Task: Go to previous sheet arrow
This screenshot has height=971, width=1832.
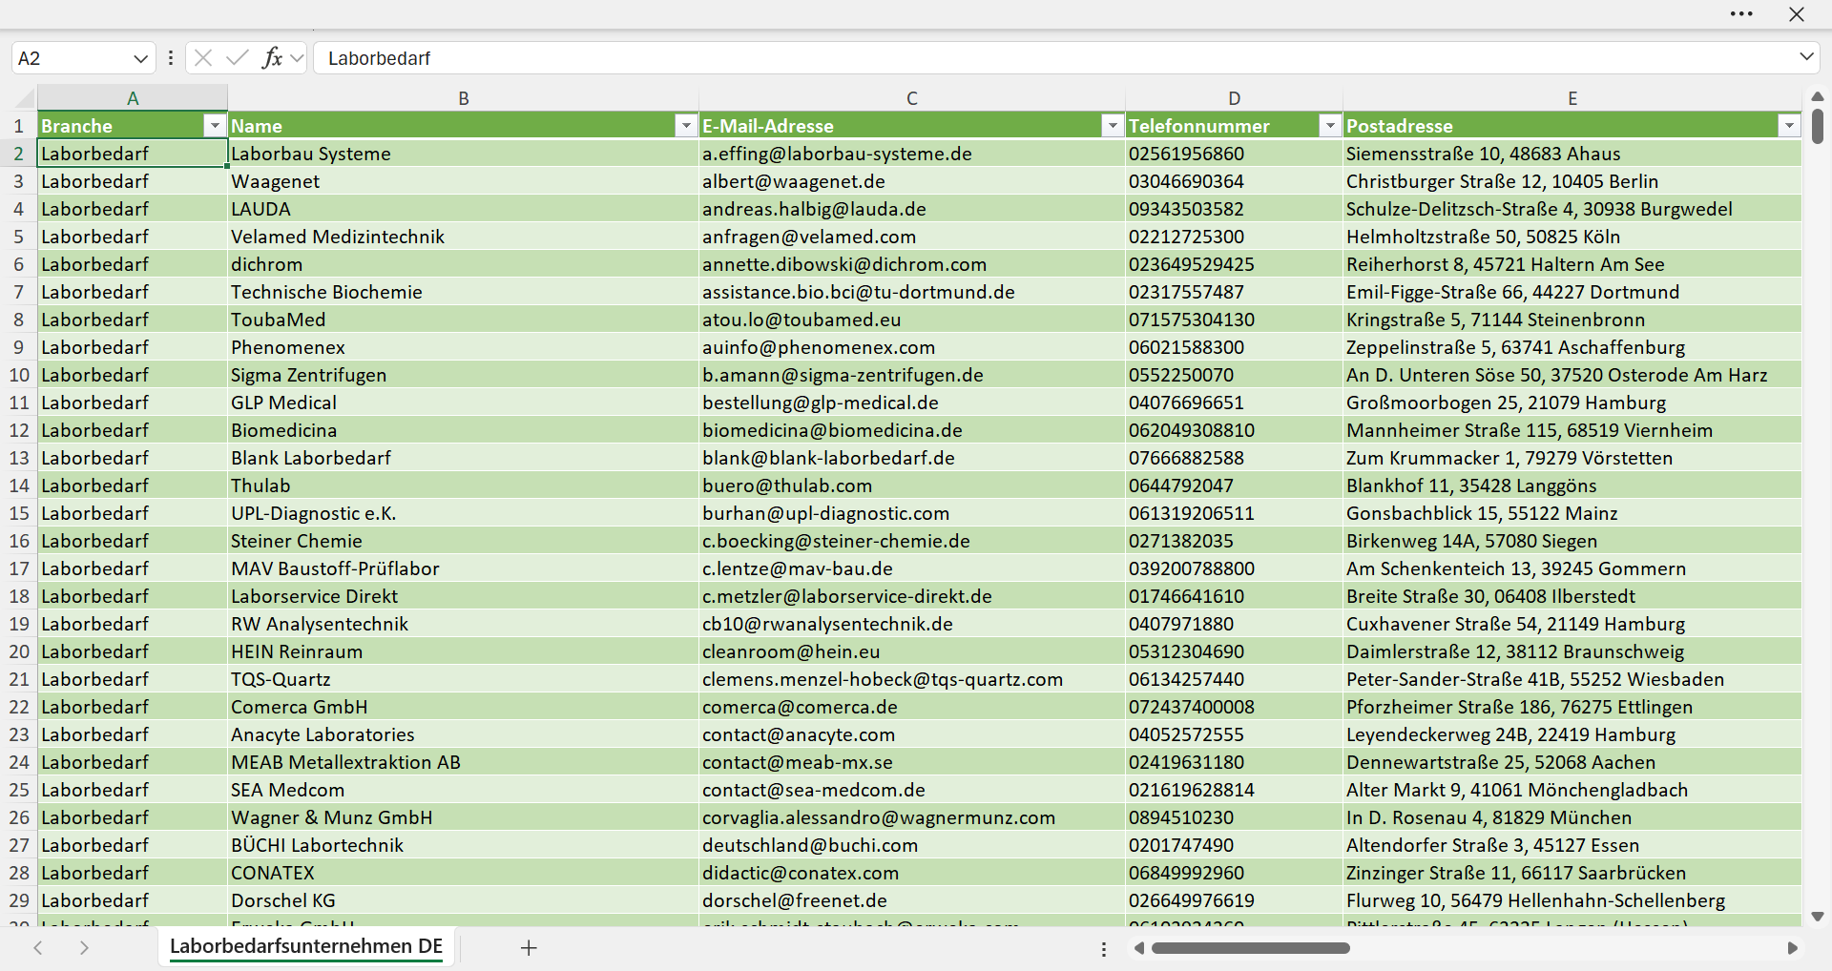Action: pos(38,947)
